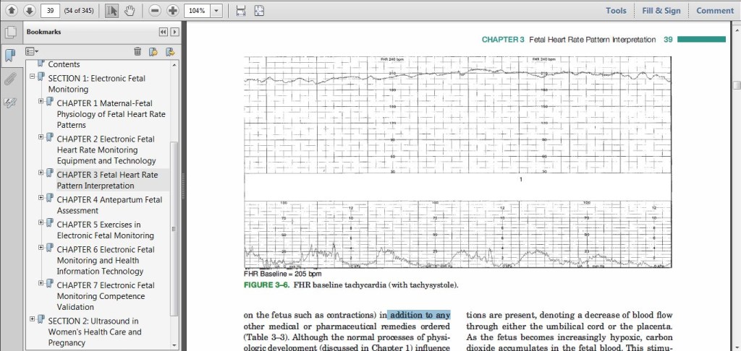Open CHAPTER 2 Electronic Fetal Heart Rate Monitoring
The width and height of the screenshot is (741, 351).
click(x=106, y=150)
